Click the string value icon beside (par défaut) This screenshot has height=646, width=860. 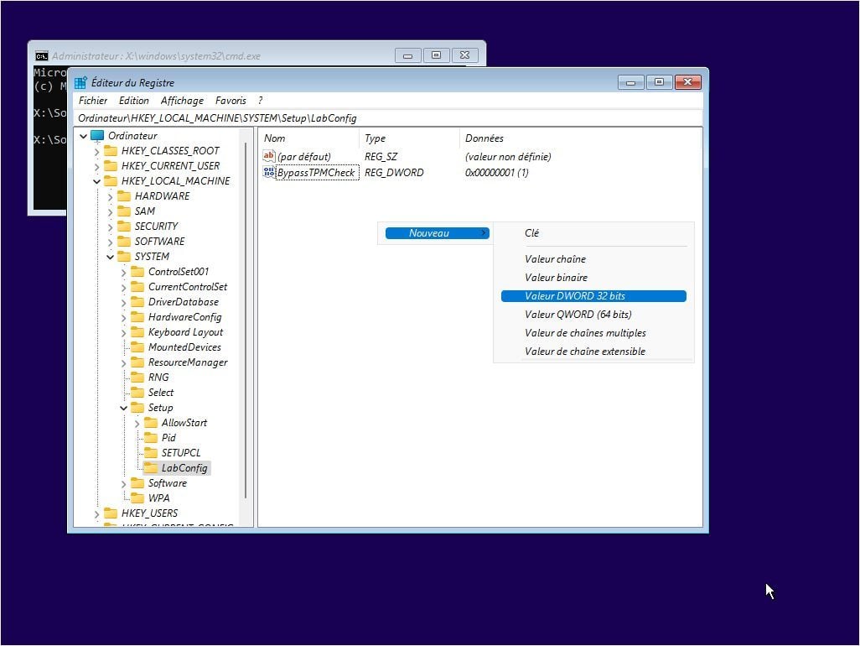[269, 156]
